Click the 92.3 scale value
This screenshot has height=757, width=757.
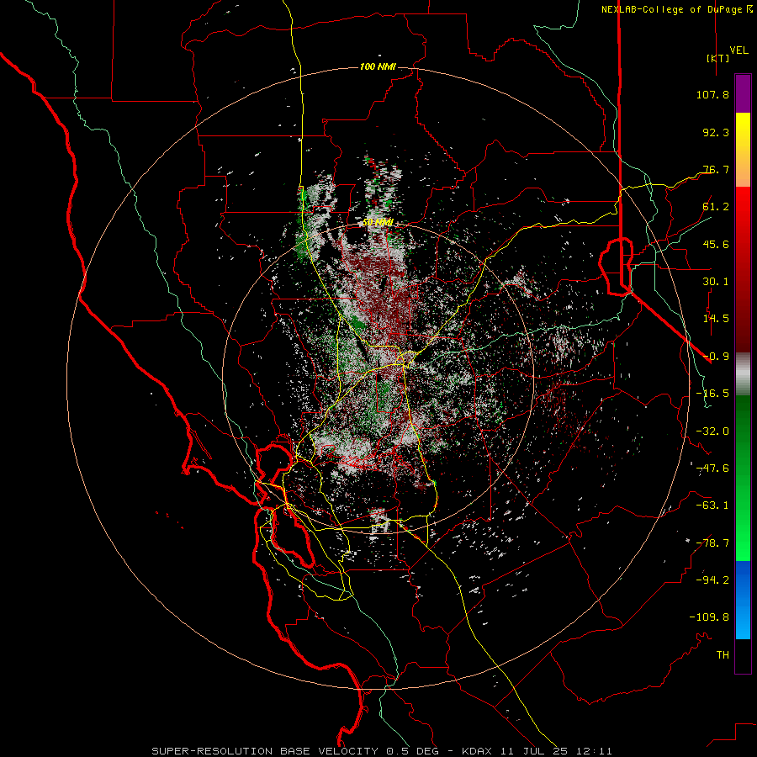pyautogui.click(x=716, y=132)
